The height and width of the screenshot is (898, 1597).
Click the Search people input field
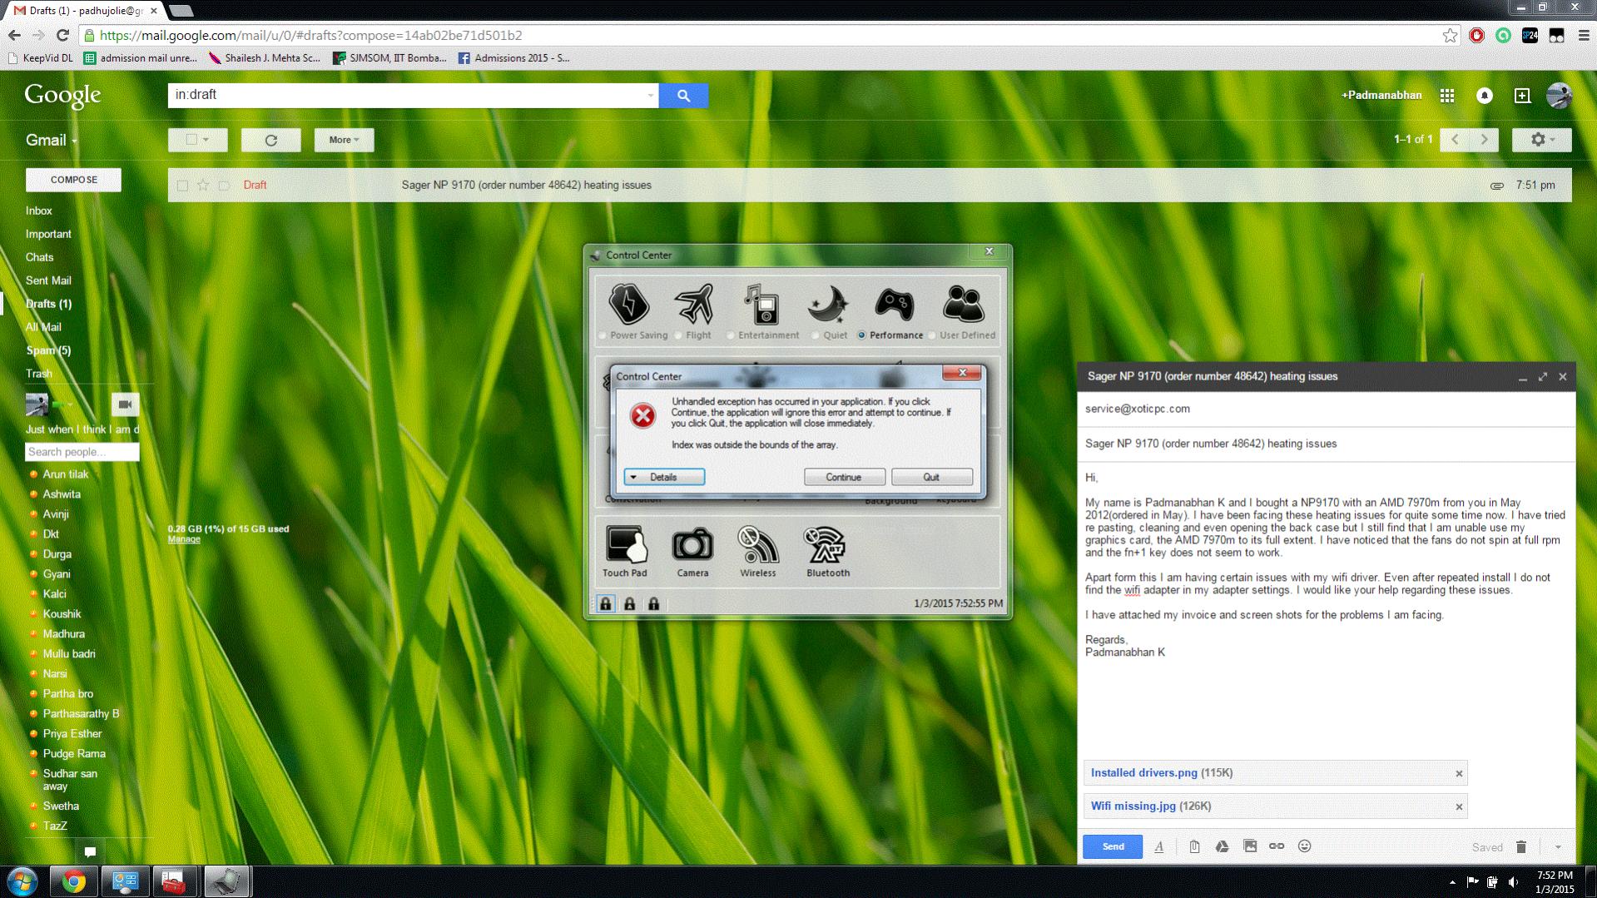coord(82,452)
